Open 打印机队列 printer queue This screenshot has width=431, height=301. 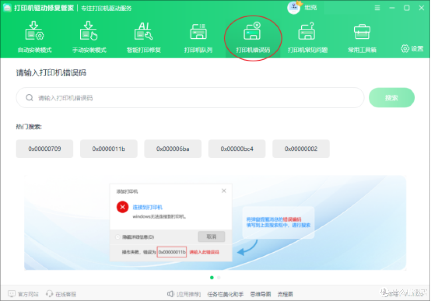[x=198, y=37]
